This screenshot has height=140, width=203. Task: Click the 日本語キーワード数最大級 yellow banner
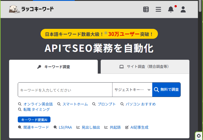pyautogui.click(x=99, y=34)
